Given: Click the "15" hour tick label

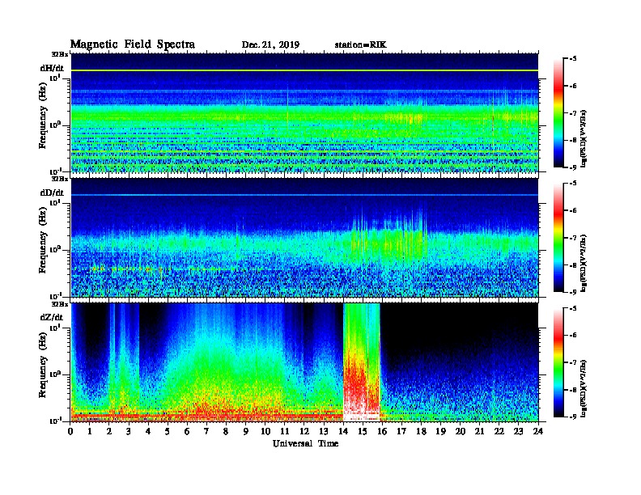Looking at the screenshot, I should coord(363,431).
